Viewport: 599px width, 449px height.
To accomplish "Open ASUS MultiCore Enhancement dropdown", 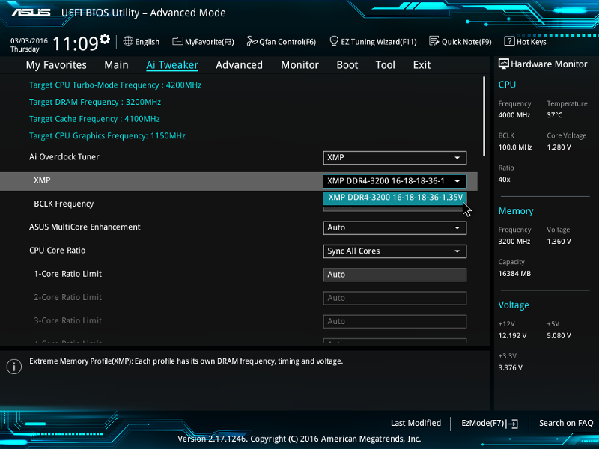I will coord(395,228).
